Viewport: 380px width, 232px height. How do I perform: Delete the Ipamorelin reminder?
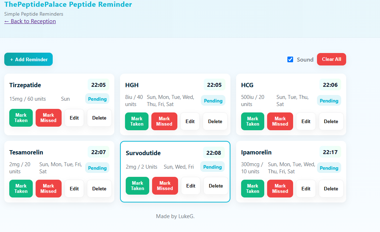coord(331,189)
